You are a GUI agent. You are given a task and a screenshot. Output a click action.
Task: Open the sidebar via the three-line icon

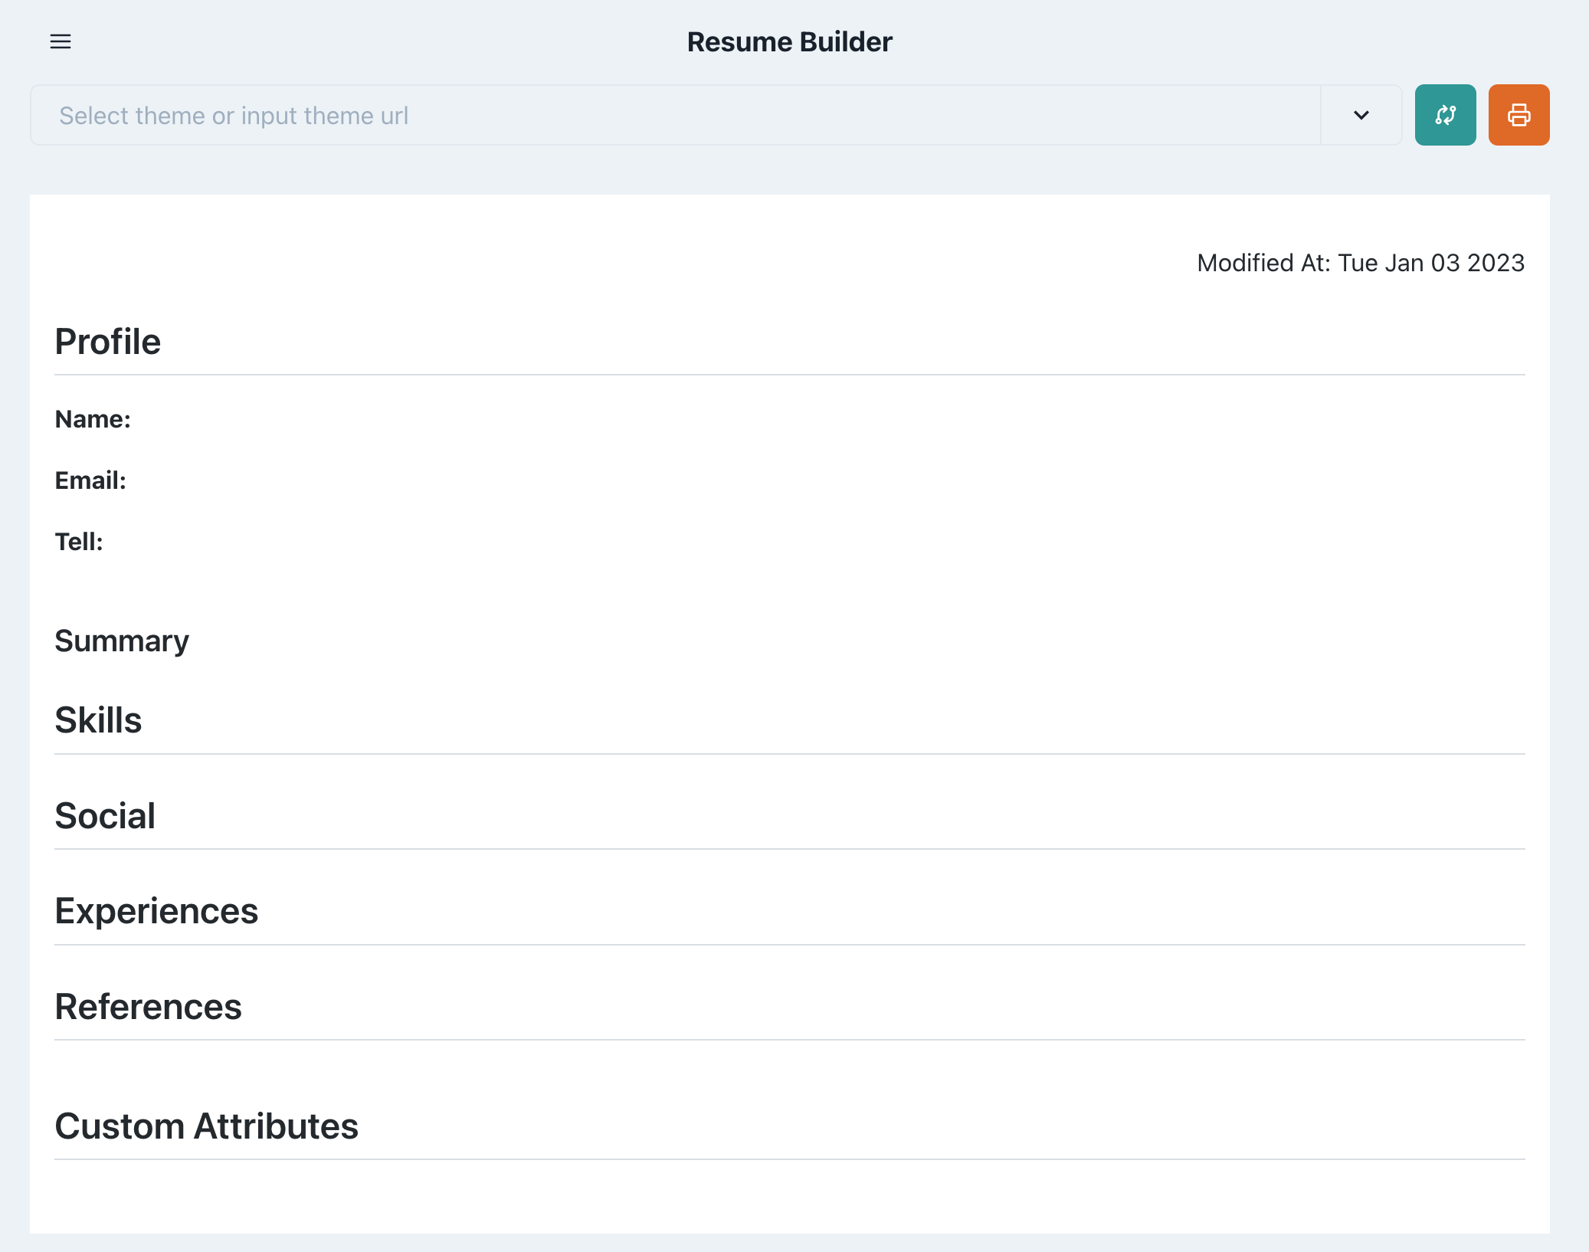click(x=61, y=41)
